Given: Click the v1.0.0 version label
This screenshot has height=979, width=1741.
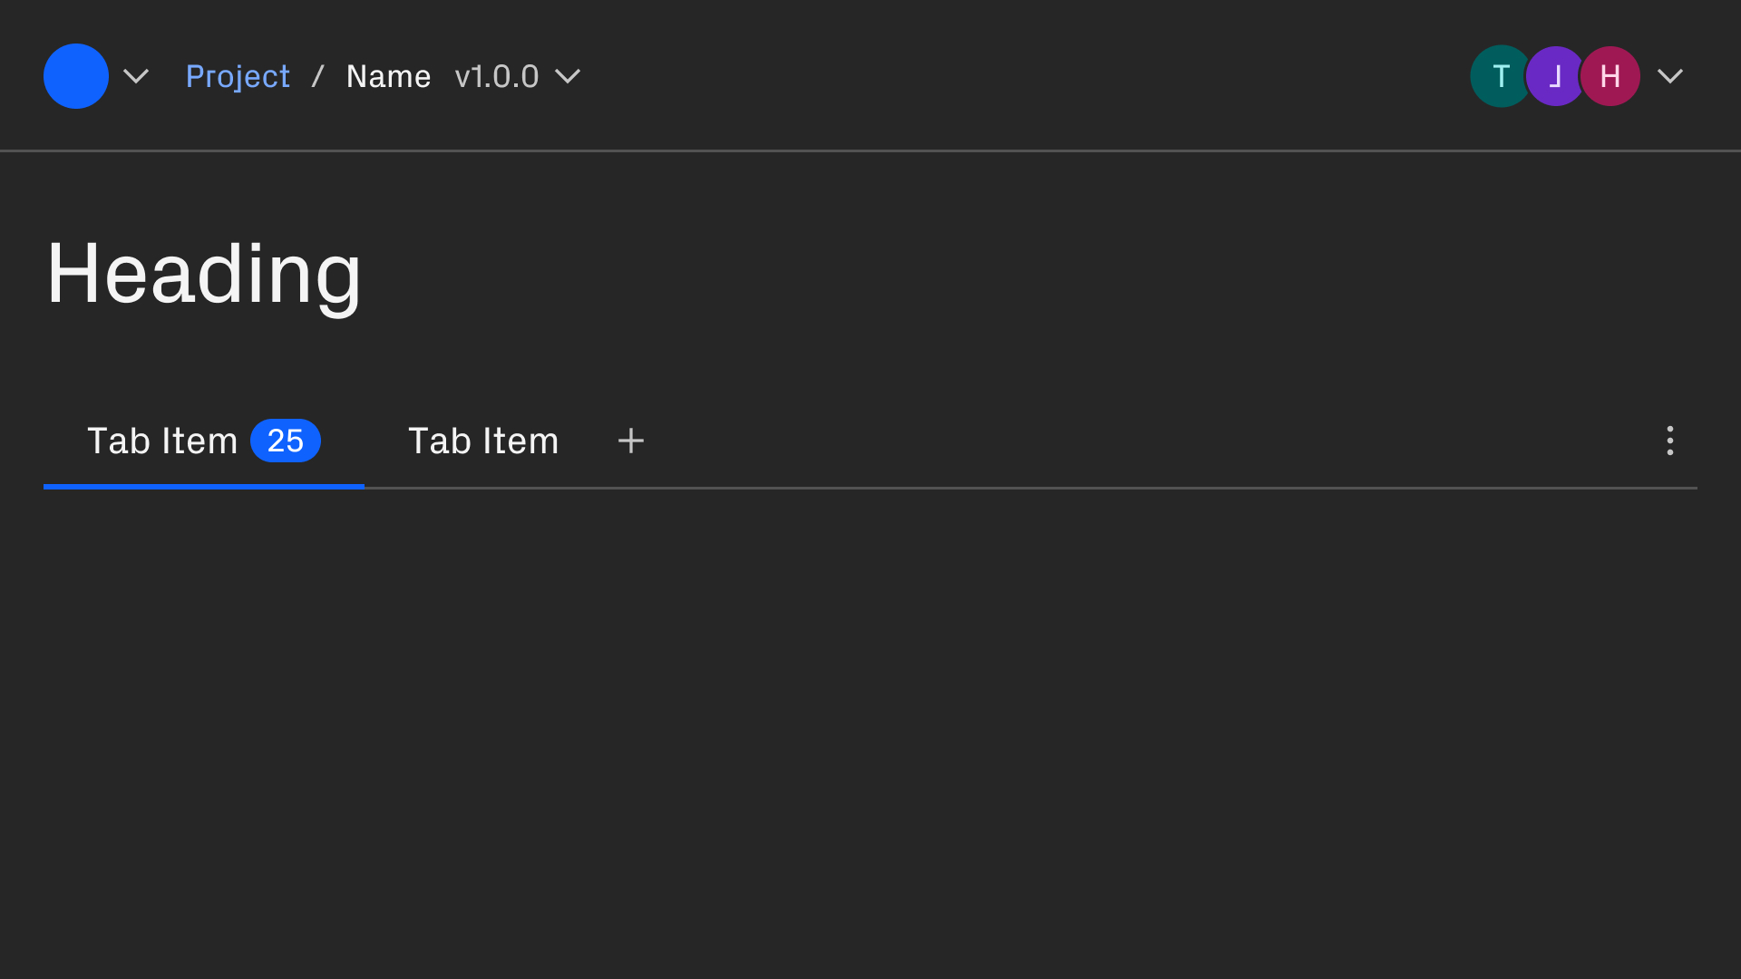Looking at the screenshot, I should [x=497, y=76].
